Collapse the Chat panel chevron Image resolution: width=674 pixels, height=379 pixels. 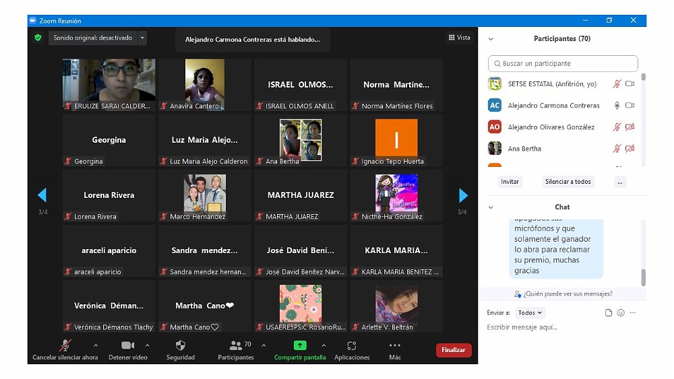tap(491, 207)
